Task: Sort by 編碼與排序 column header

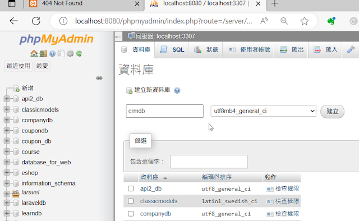Action: tap(217, 177)
